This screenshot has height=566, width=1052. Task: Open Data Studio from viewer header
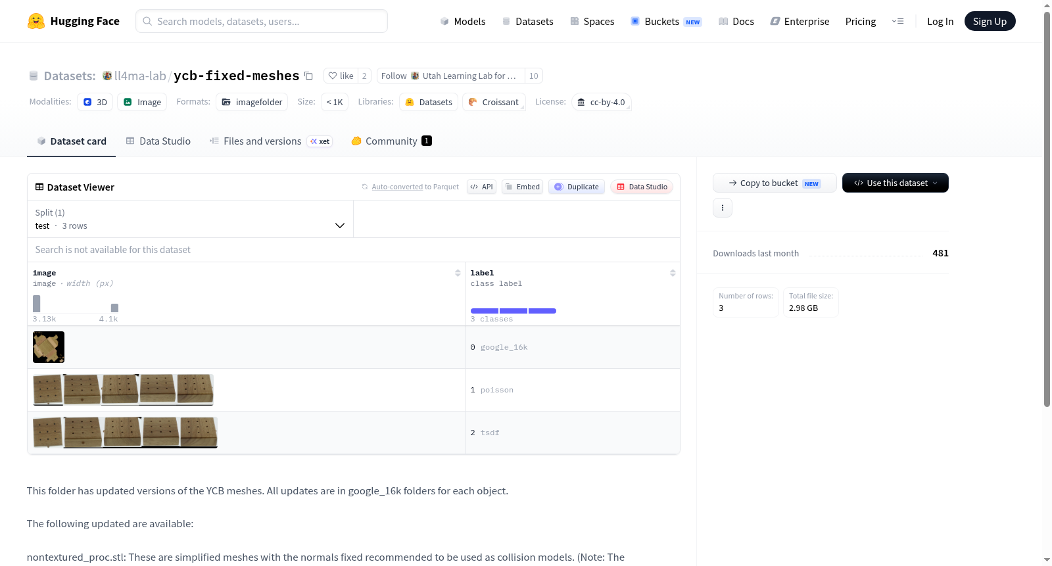pos(642,187)
